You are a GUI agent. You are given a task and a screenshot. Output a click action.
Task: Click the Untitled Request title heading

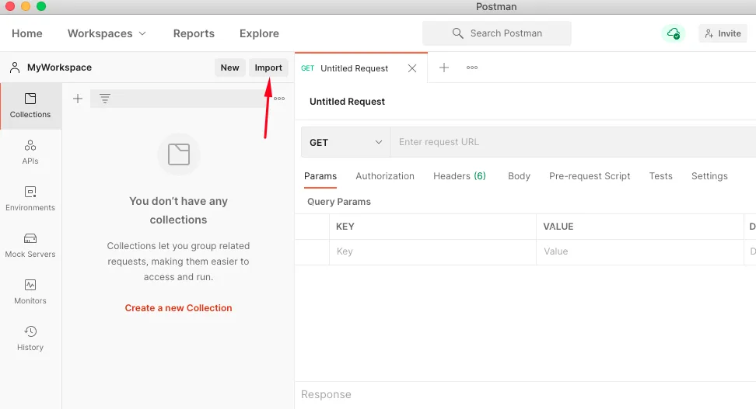347,102
